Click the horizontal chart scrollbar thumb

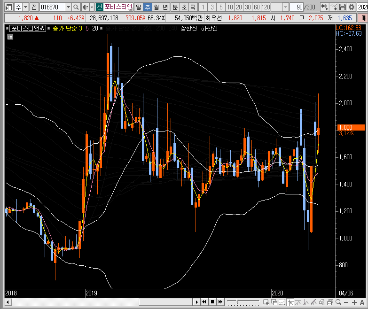point(165,302)
